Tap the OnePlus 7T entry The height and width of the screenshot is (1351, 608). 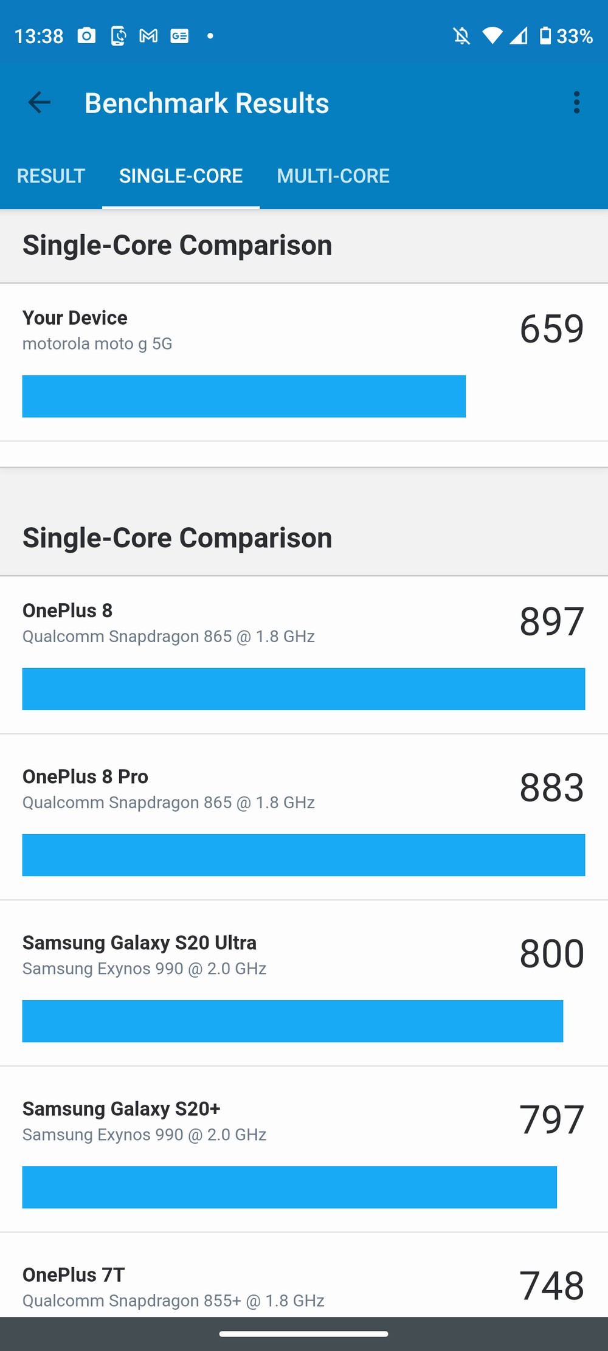pyautogui.click(x=304, y=1276)
